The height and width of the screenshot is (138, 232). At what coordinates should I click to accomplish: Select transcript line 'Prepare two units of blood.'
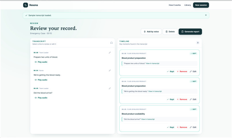tap(45, 57)
